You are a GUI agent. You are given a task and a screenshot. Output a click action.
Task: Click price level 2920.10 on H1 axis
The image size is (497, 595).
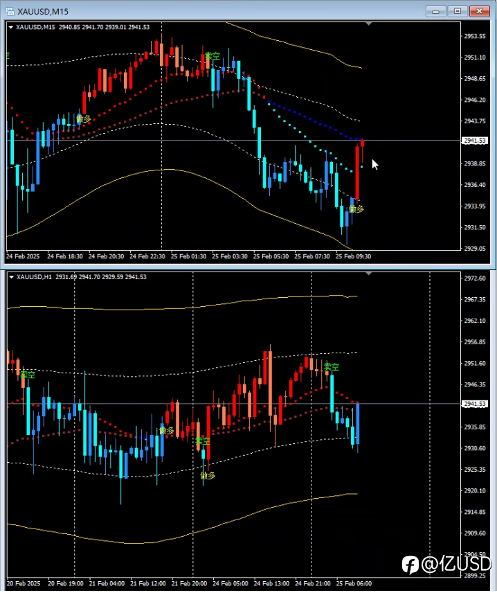click(475, 490)
